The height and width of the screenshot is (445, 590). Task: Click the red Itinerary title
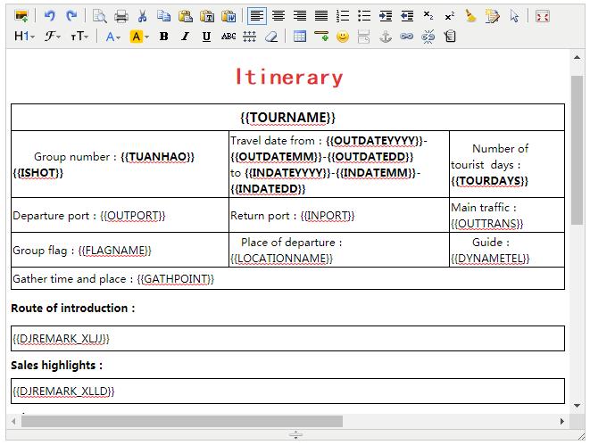tap(289, 77)
